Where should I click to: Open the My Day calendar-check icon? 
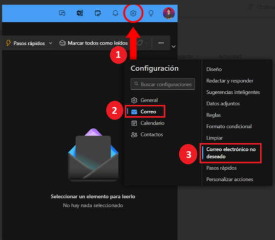pyautogui.click(x=98, y=13)
